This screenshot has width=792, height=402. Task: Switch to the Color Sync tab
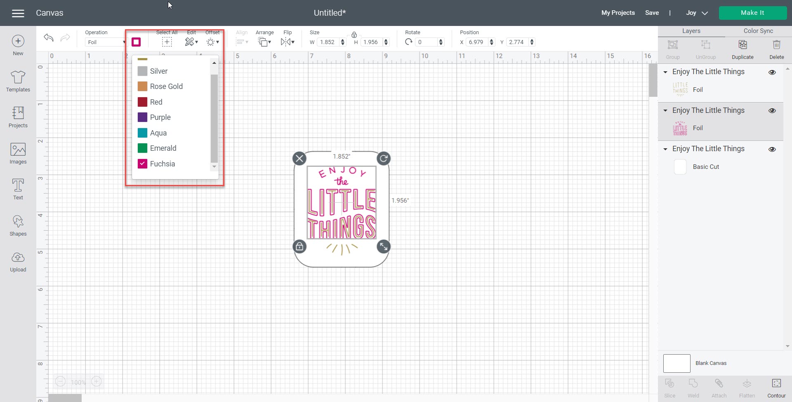(x=758, y=31)
